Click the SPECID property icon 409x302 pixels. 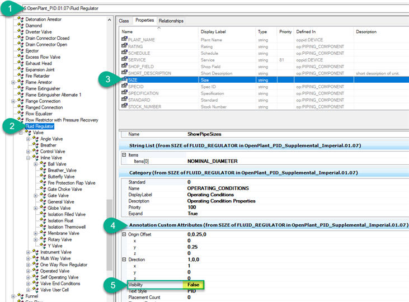(124, 86)
